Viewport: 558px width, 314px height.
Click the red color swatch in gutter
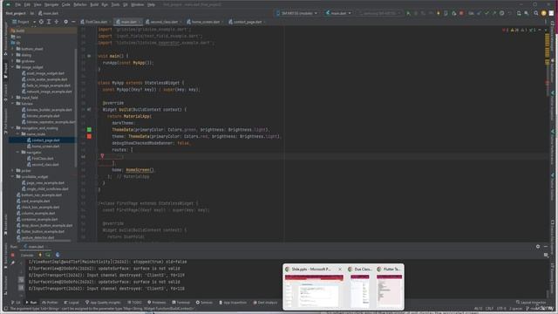(x=89, y=136)
